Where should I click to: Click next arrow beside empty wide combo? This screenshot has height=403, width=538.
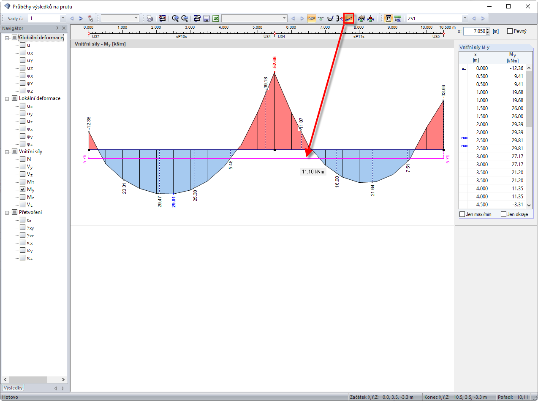[x=302, y=19]
